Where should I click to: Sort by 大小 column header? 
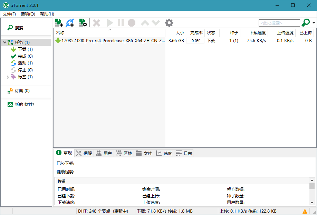(x=176, y=33)
